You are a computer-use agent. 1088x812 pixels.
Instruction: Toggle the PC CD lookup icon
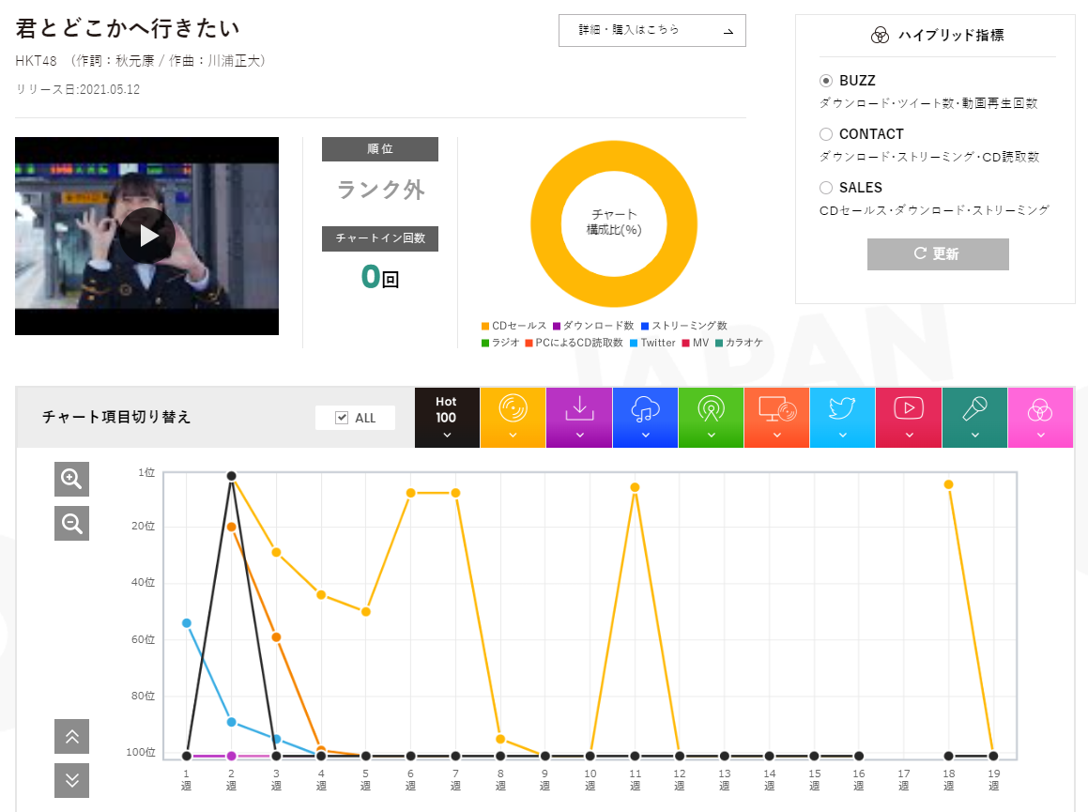777,408
